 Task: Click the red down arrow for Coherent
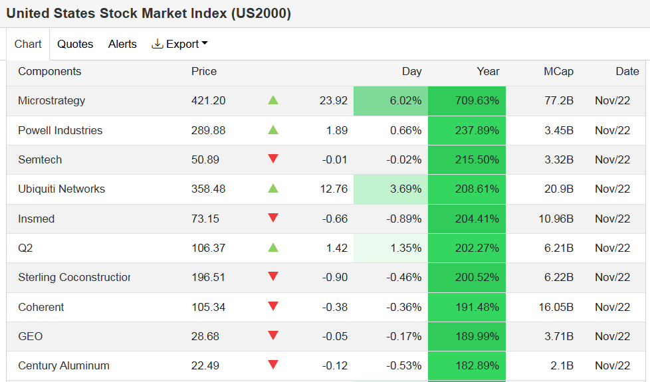point(273,306)
